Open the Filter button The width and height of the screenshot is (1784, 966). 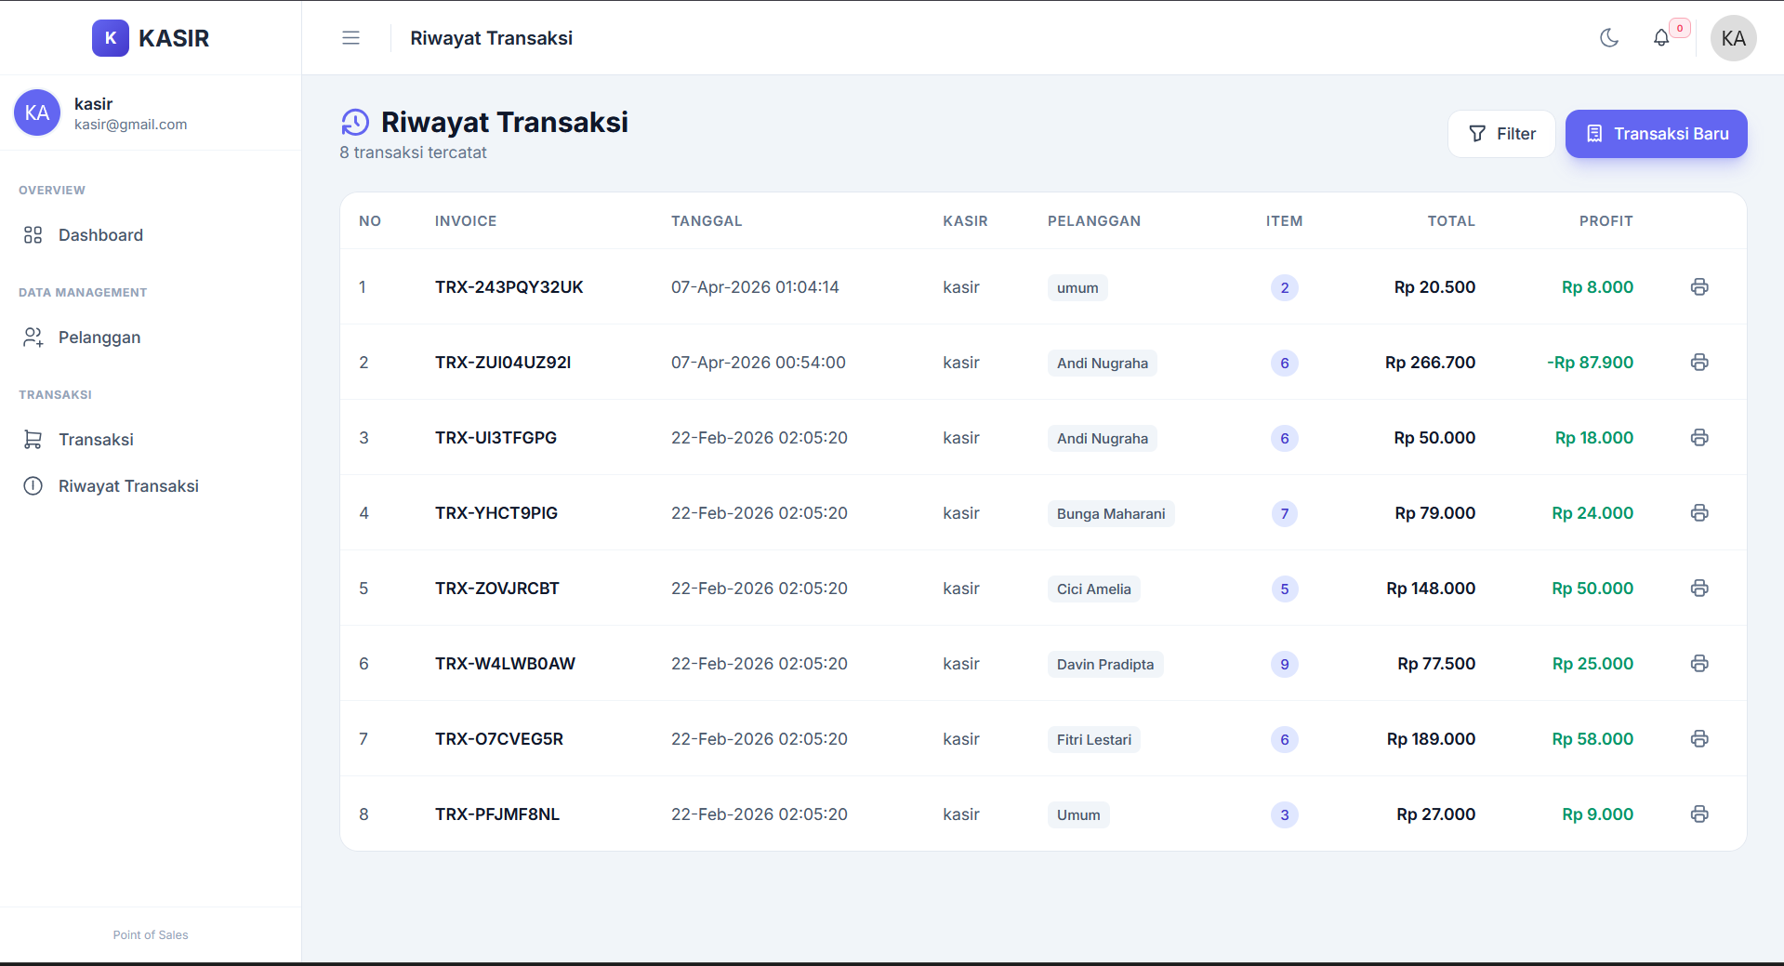(1501, 134)
